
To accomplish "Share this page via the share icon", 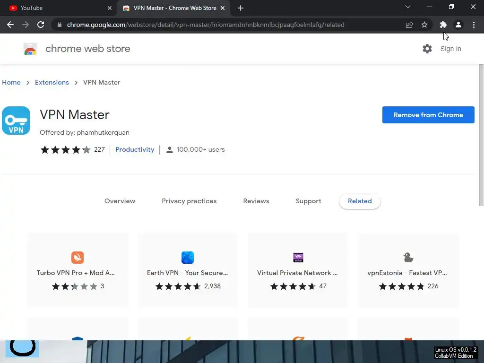I will point(409,25).
